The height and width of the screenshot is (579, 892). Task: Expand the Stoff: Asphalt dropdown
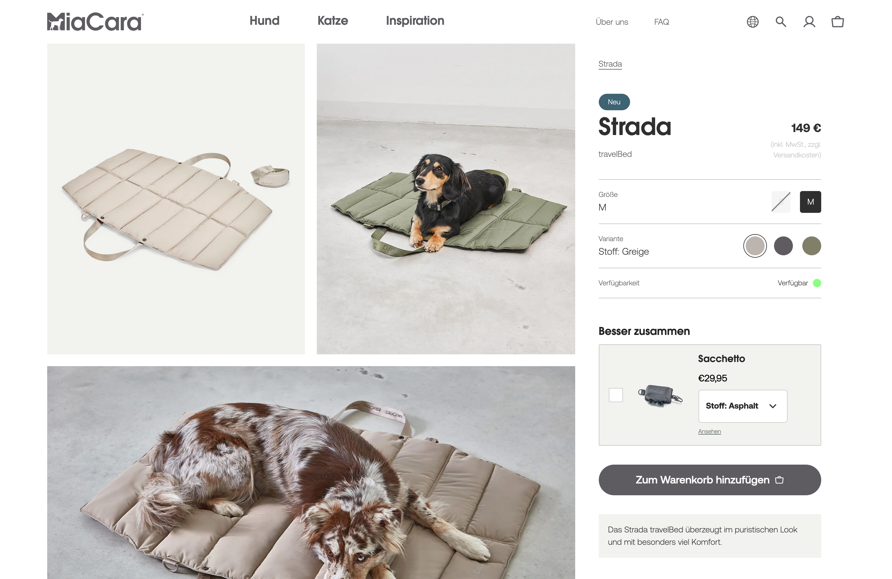pos(742,406)
